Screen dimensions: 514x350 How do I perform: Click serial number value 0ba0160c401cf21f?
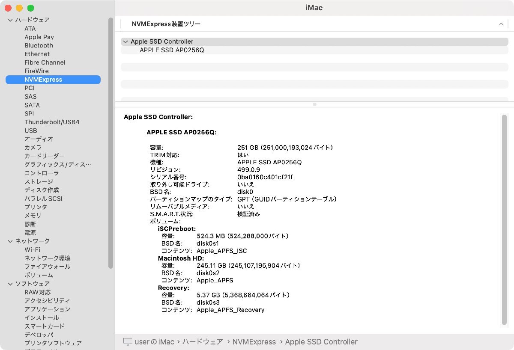(x=265, y=177)
